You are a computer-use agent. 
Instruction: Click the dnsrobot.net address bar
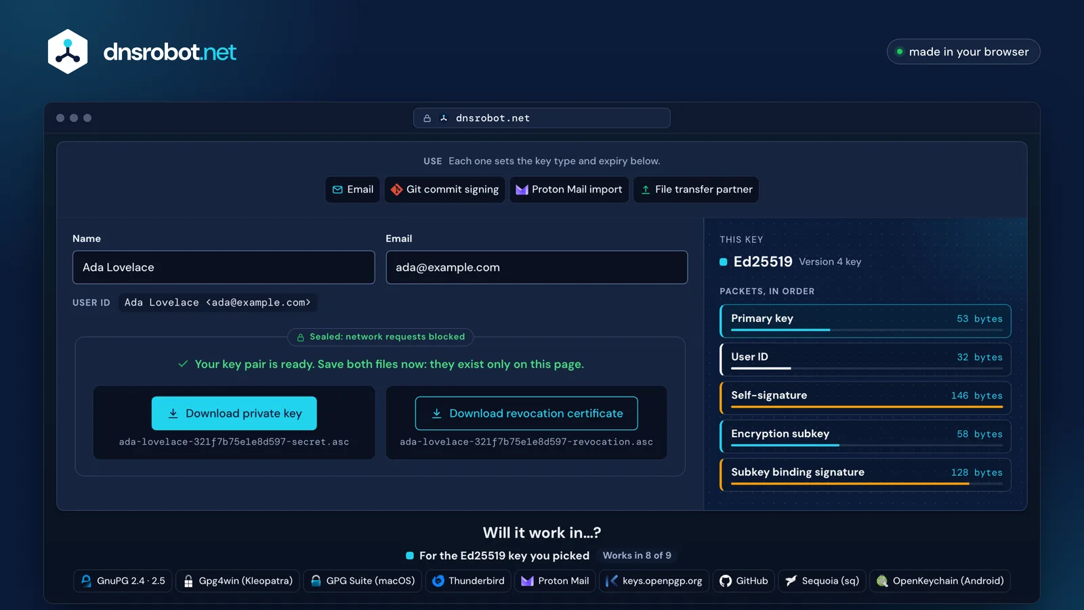click(542, 118)
